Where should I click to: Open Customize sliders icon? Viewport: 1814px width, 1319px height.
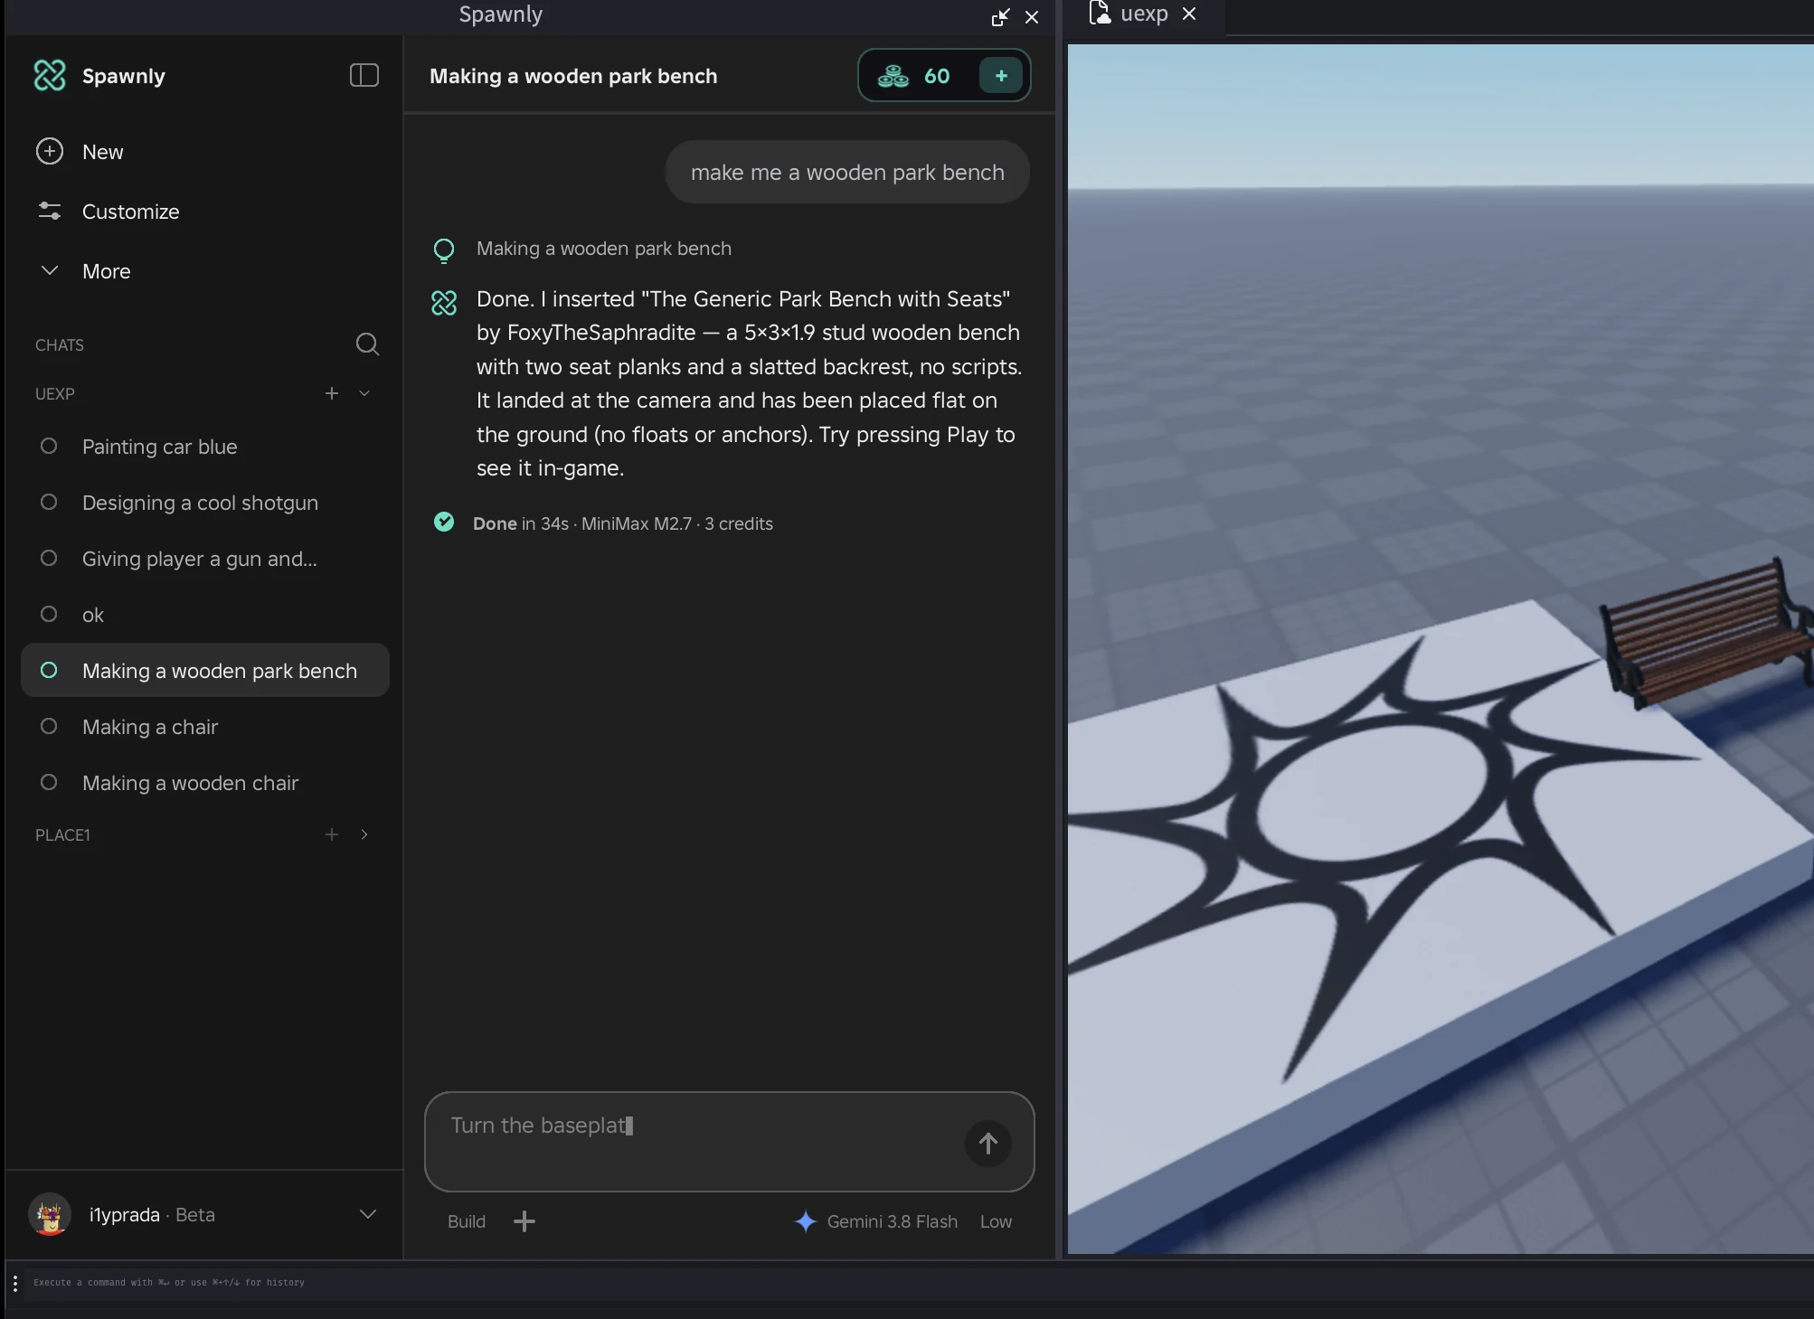tap(50, 212)
